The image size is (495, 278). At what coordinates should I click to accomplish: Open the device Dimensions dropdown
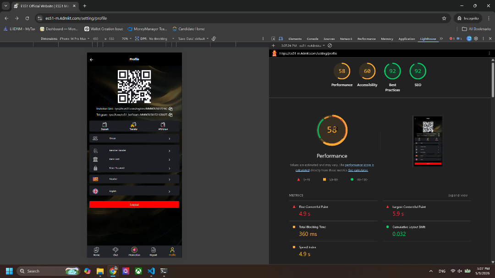point(65,38)
